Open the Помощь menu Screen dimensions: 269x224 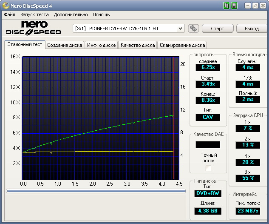pyautogui.click(x=101, y=14)
